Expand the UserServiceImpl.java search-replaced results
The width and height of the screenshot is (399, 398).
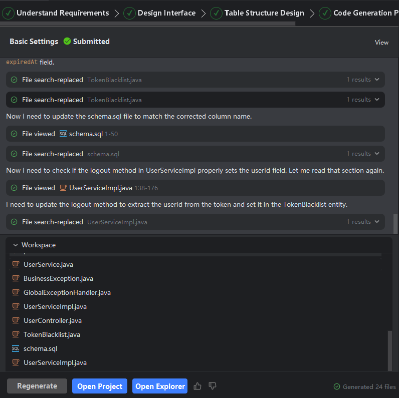coord(376,222)
